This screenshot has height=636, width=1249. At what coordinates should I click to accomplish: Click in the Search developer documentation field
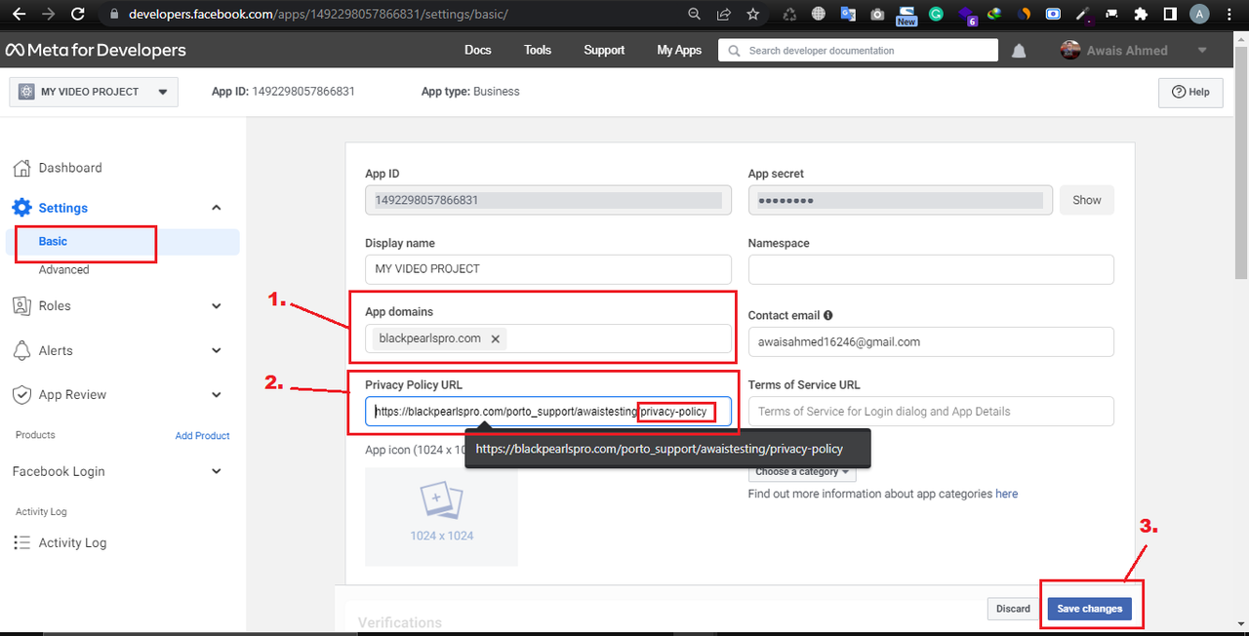tap(858, 51)
